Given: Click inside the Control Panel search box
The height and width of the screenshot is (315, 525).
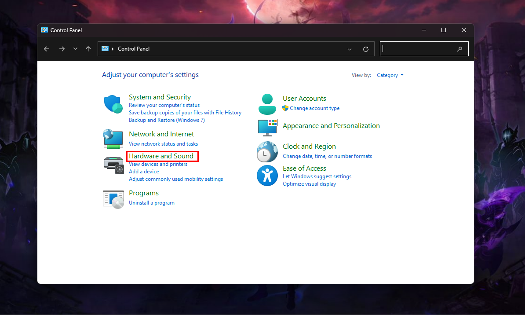Looking at the screenshot, I should 418,49.
